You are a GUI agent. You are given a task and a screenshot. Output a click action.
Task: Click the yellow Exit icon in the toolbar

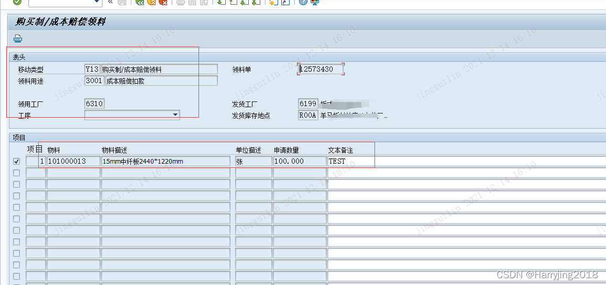(151, 2)
